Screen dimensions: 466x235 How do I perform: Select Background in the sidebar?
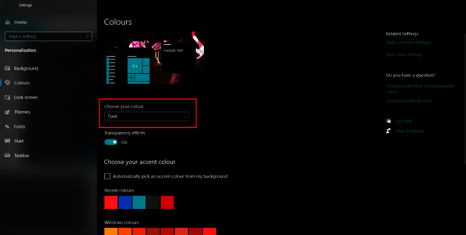click(7, 68)
